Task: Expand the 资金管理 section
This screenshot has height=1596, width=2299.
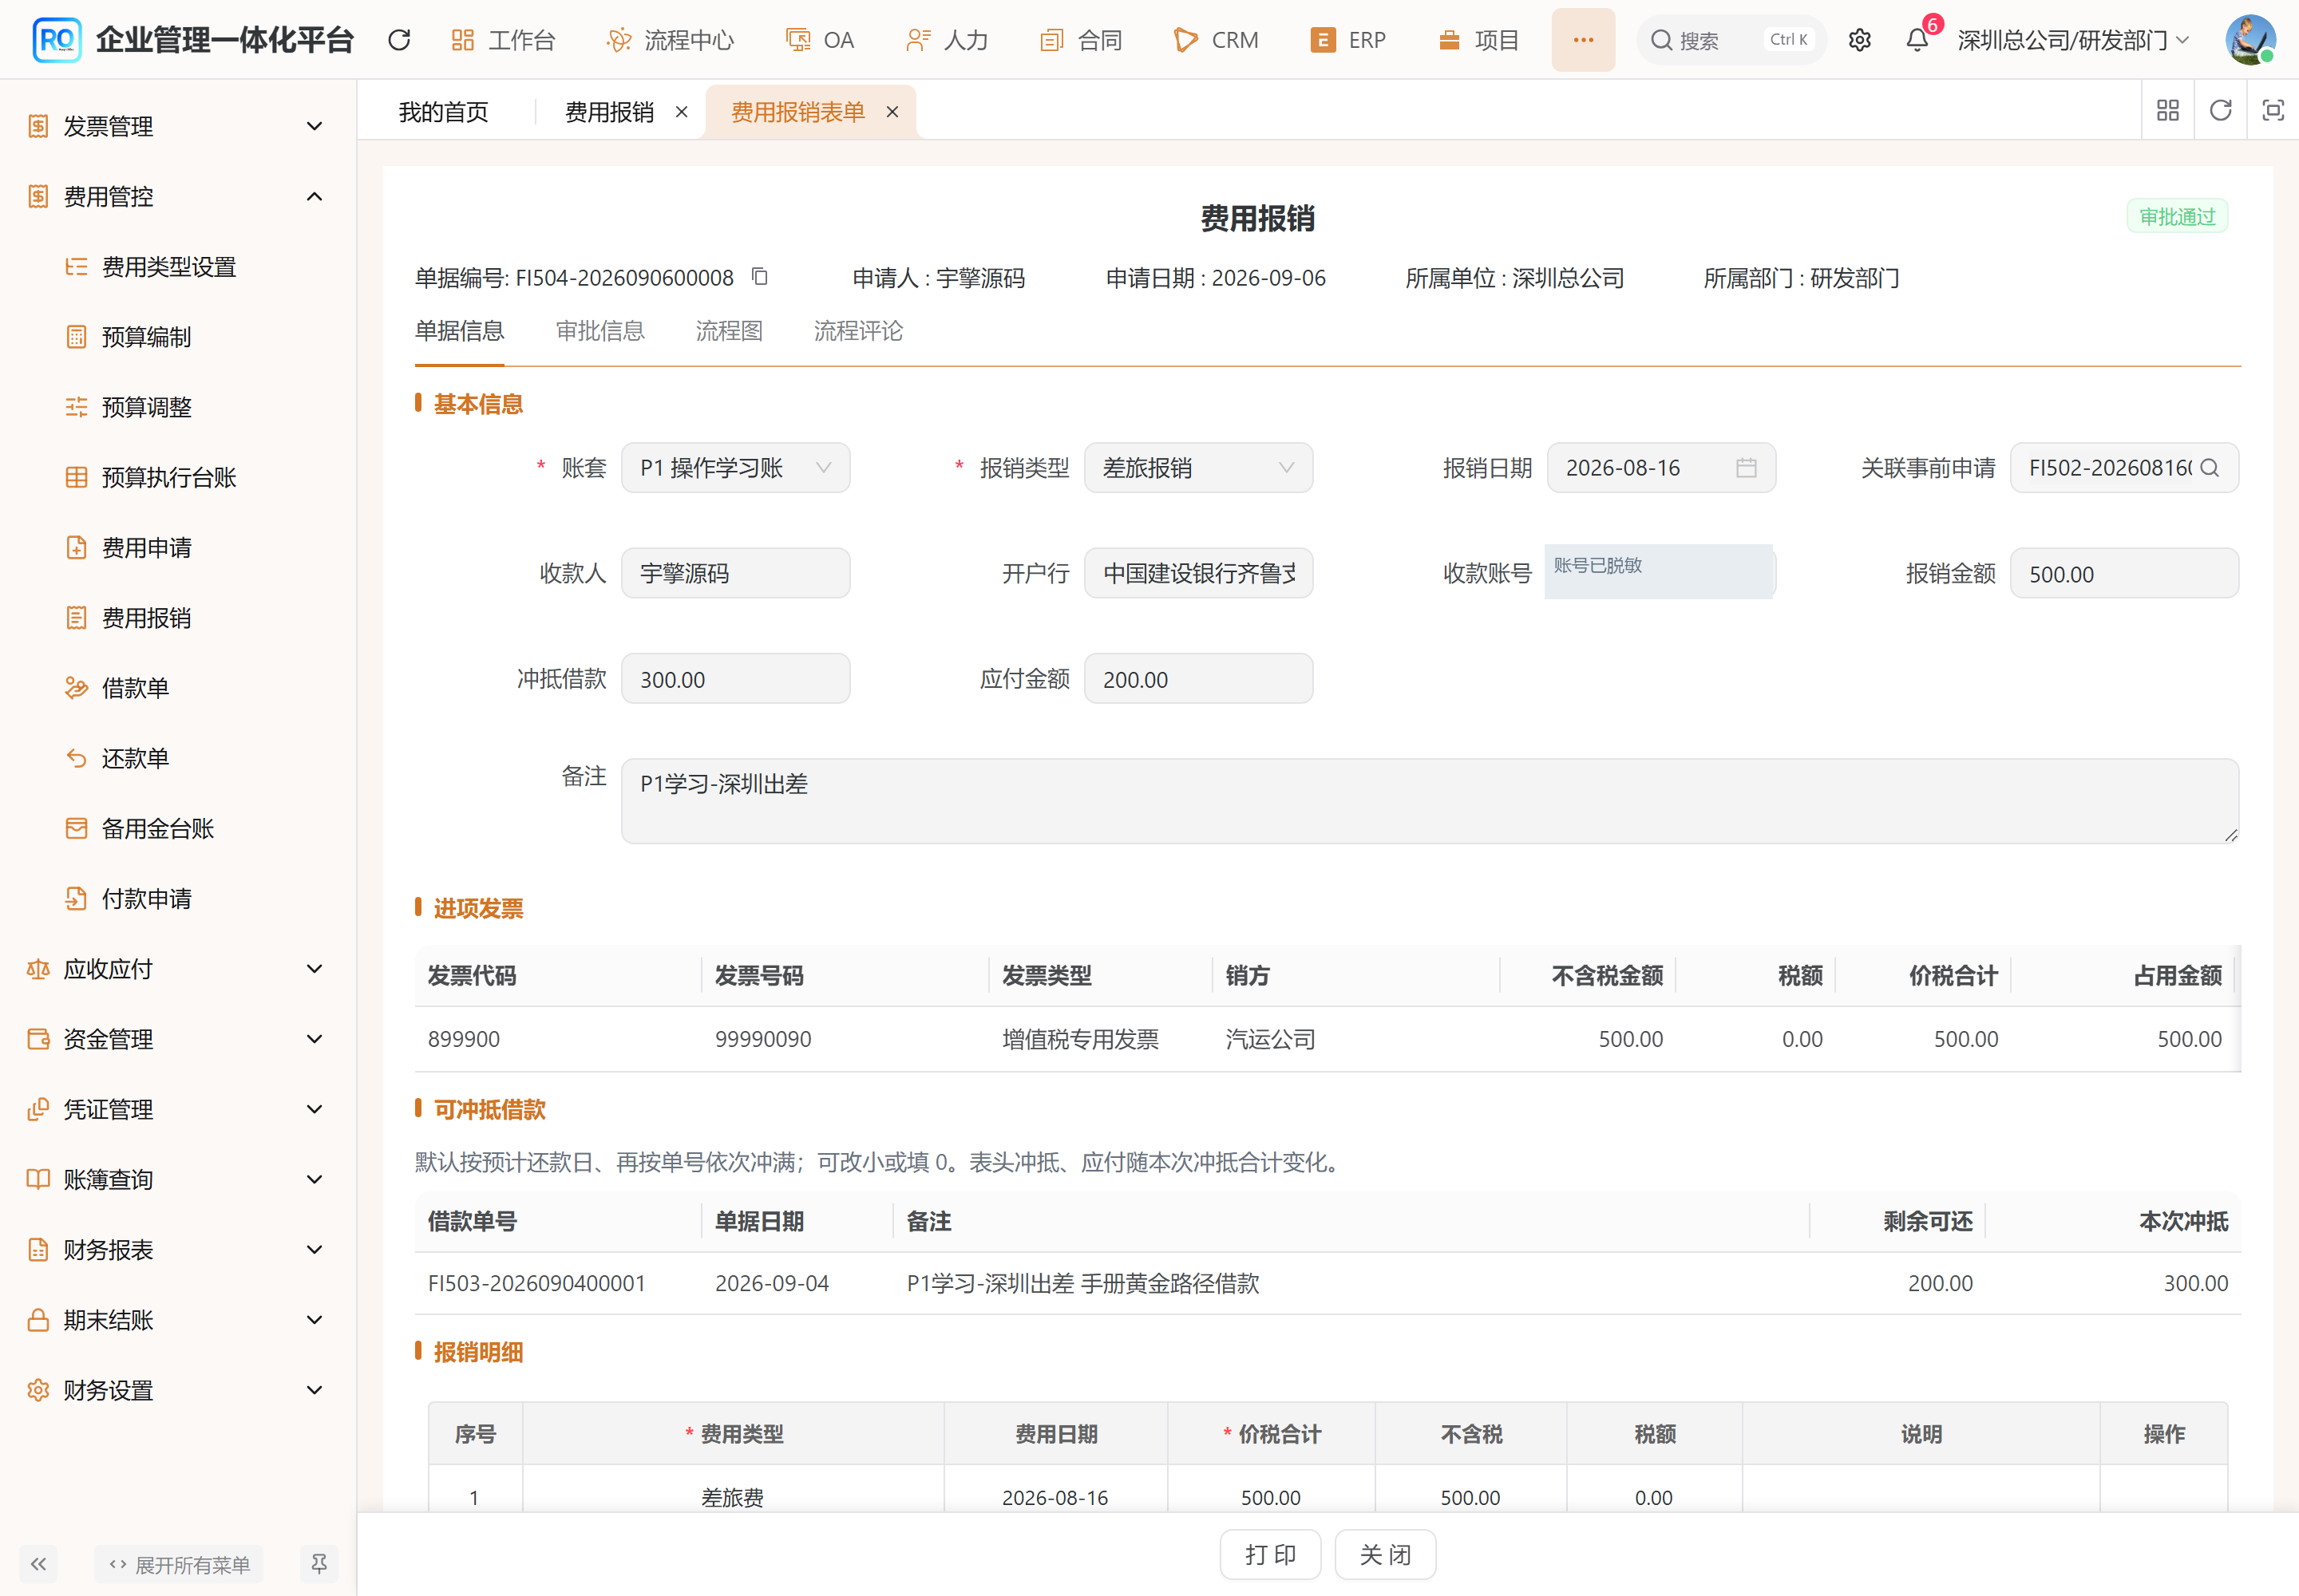Action: coord(178,1039)
